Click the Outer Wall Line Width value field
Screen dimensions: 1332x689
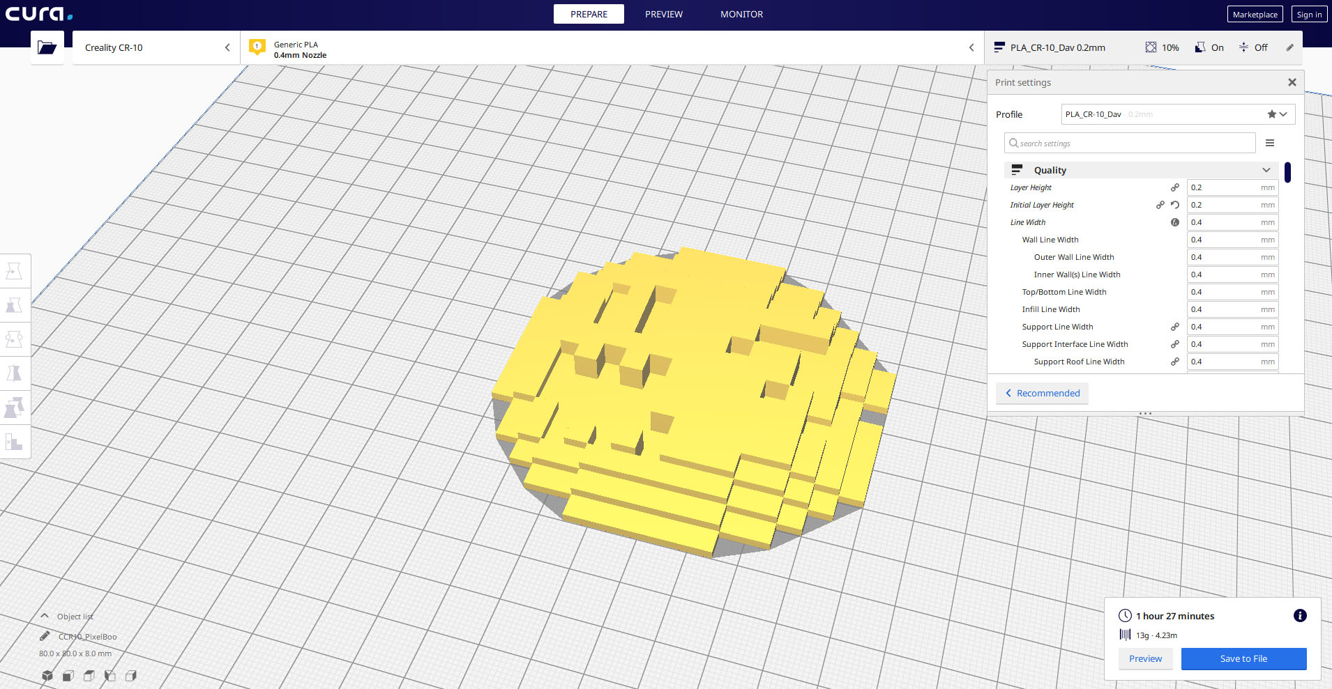coord(1232,257)
